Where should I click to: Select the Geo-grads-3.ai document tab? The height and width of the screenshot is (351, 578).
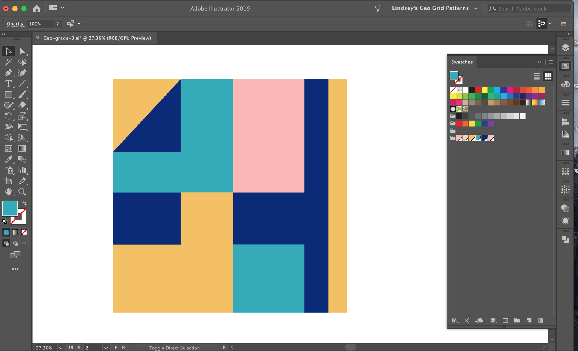click(97, 38)
